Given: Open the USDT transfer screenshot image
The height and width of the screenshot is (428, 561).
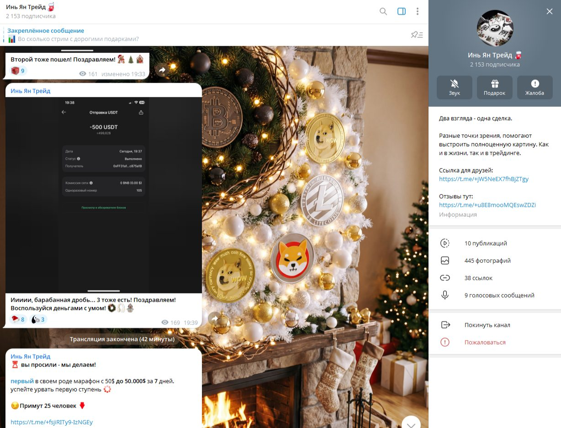Looking at the screenshot, I should click(x=104, y=195).
